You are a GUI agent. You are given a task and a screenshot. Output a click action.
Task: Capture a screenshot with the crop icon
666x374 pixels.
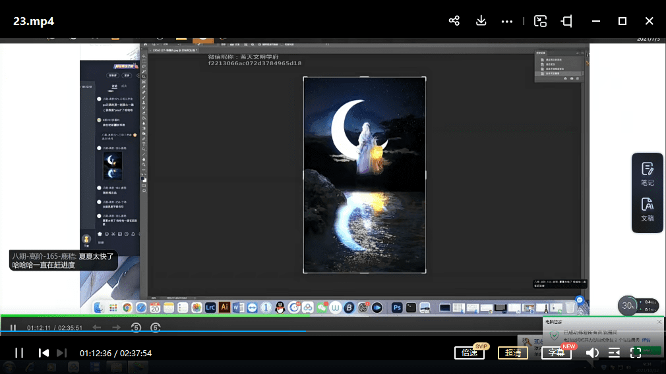(x=567, y=21)
